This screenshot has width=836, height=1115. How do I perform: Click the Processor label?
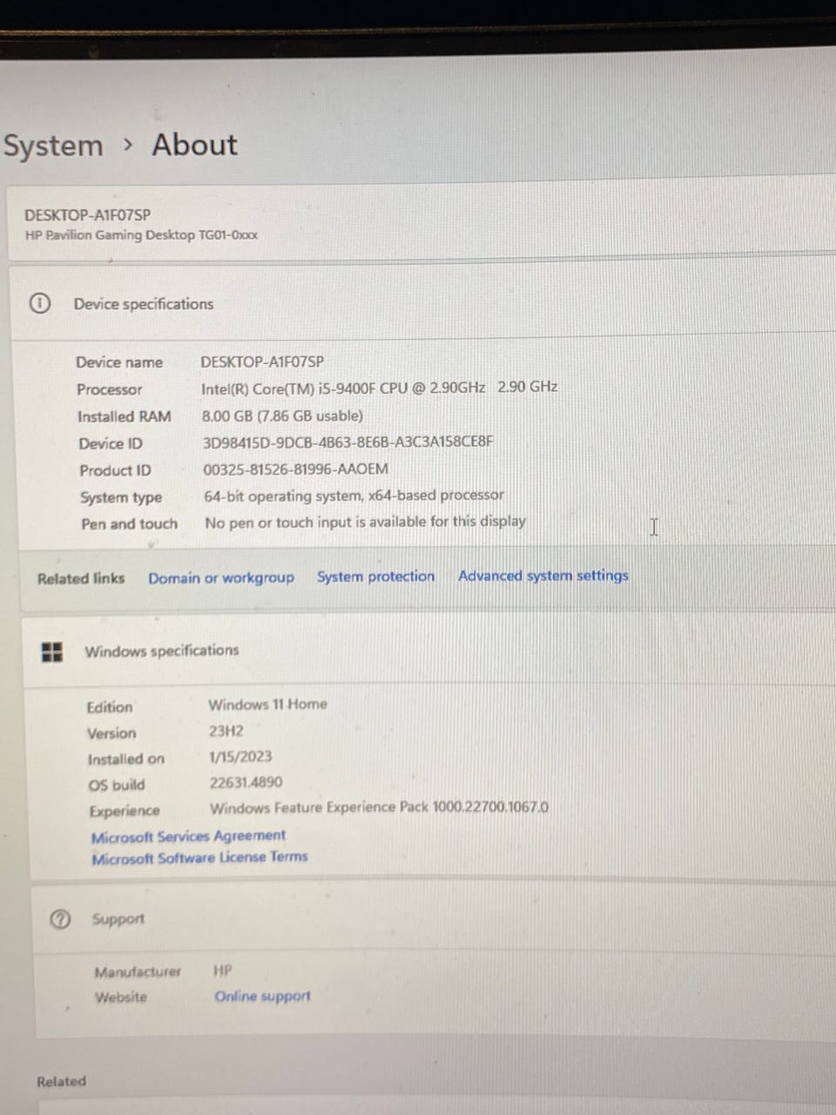109,389
